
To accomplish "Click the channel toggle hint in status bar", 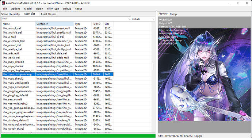I will click(180, 136).
